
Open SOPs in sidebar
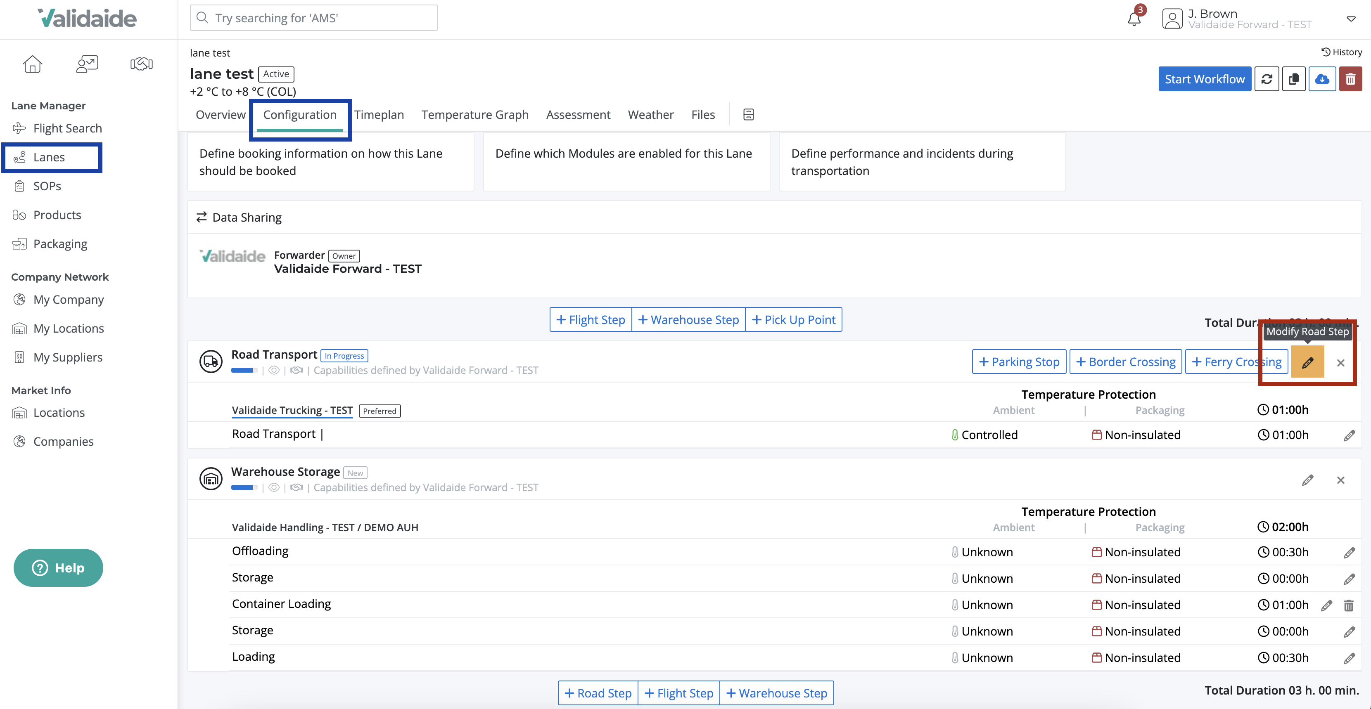(x=37, y=186)
